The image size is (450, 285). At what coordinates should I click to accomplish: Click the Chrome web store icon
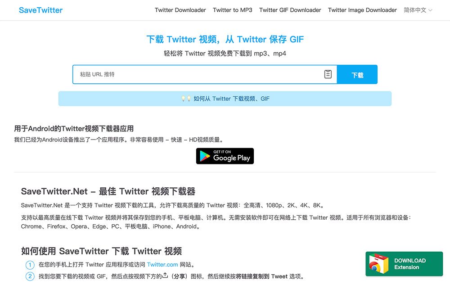(x=378, y=263)
